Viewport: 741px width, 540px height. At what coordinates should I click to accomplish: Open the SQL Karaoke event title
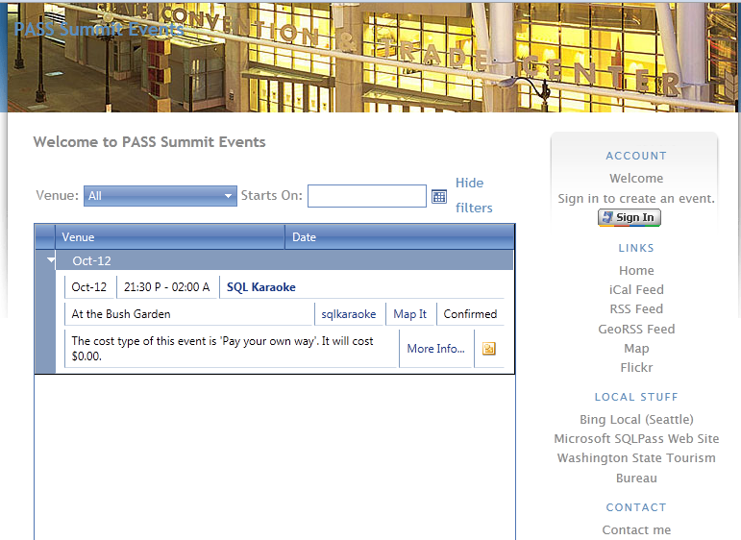tap(260, 287)
